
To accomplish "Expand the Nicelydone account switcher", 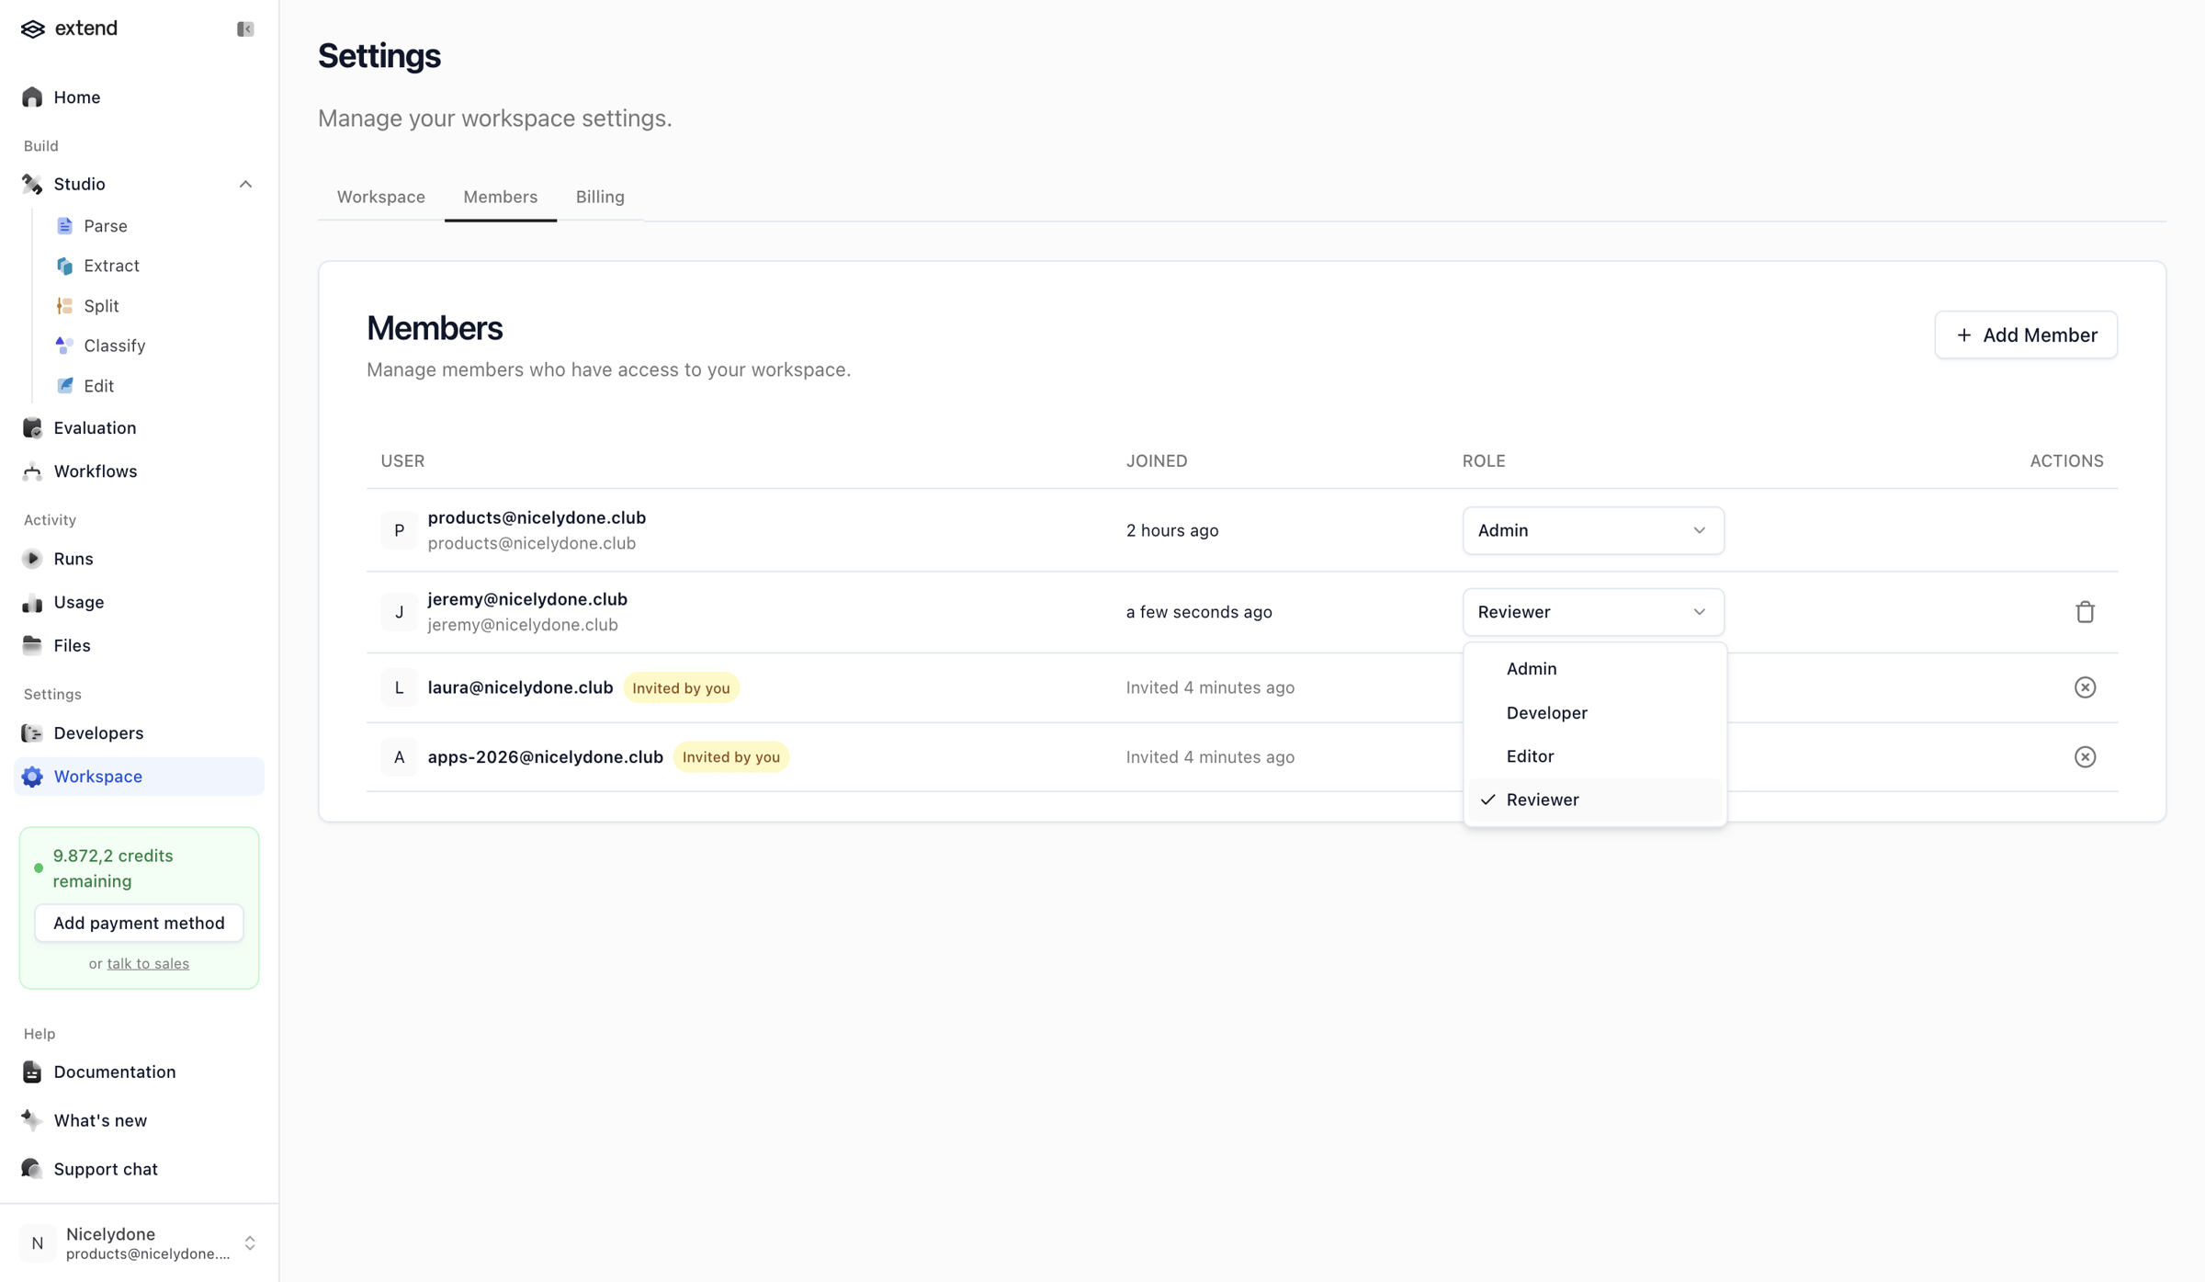I will coord(139,1243).
